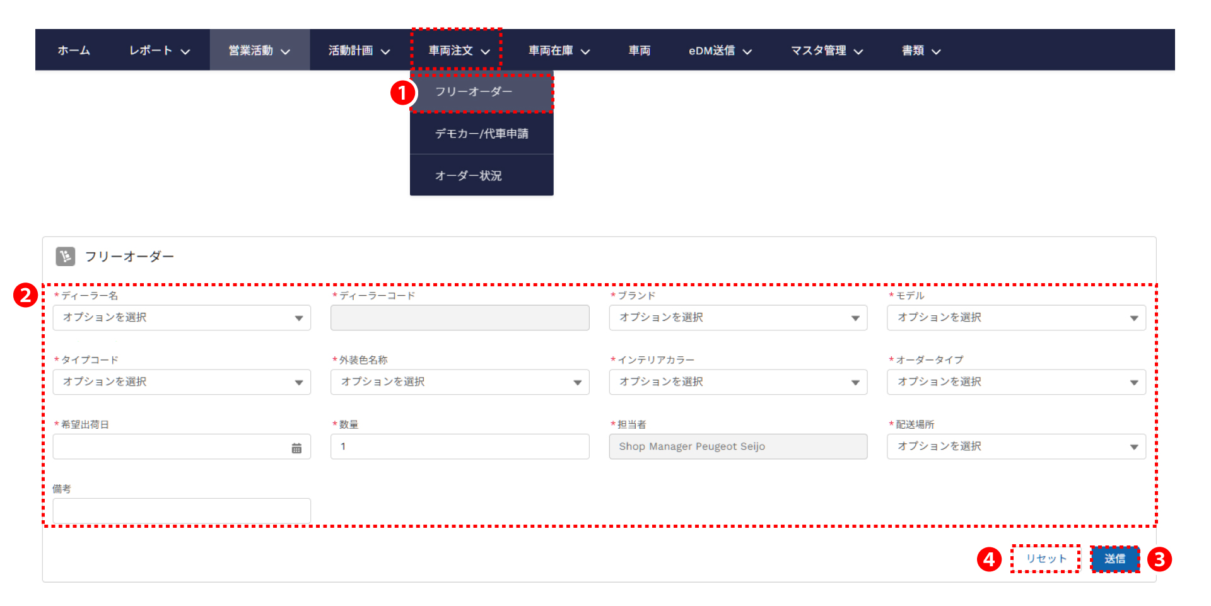This screenshot has width=1211, height=606.
Task: Expand the ブランド option selector
Action: pos(738,318)
